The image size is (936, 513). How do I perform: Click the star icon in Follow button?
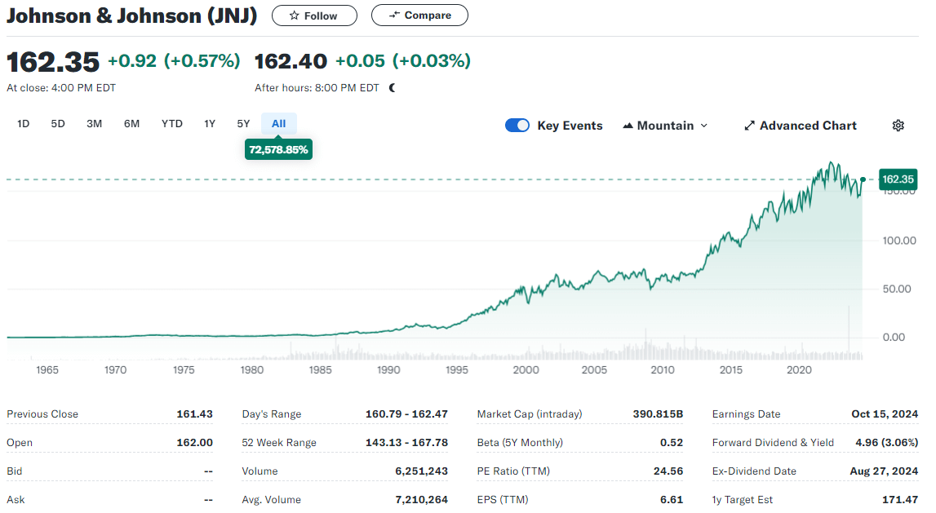(x=295, y=16)
